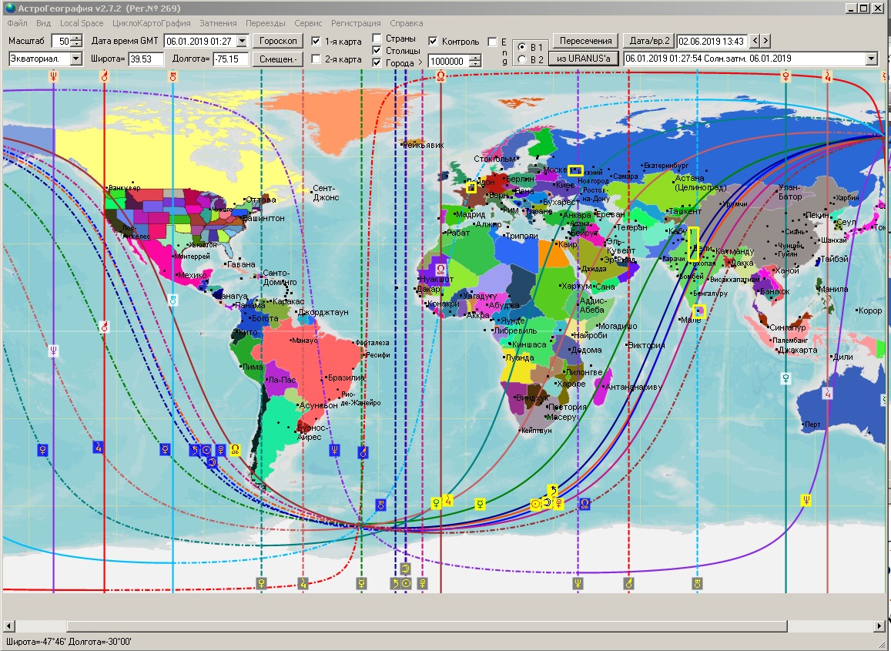Open the Затмения menu
891x651 pixels.
coord(218,23)
